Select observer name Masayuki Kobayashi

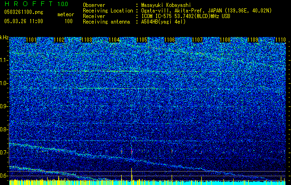[x=166, y=5]
